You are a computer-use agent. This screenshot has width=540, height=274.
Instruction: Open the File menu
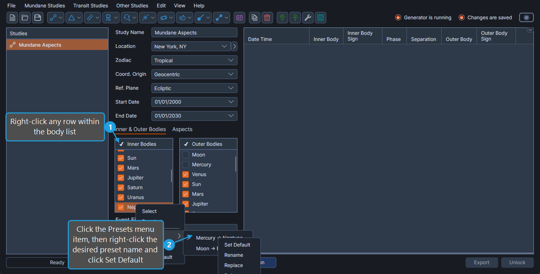(x=11, y=6)
